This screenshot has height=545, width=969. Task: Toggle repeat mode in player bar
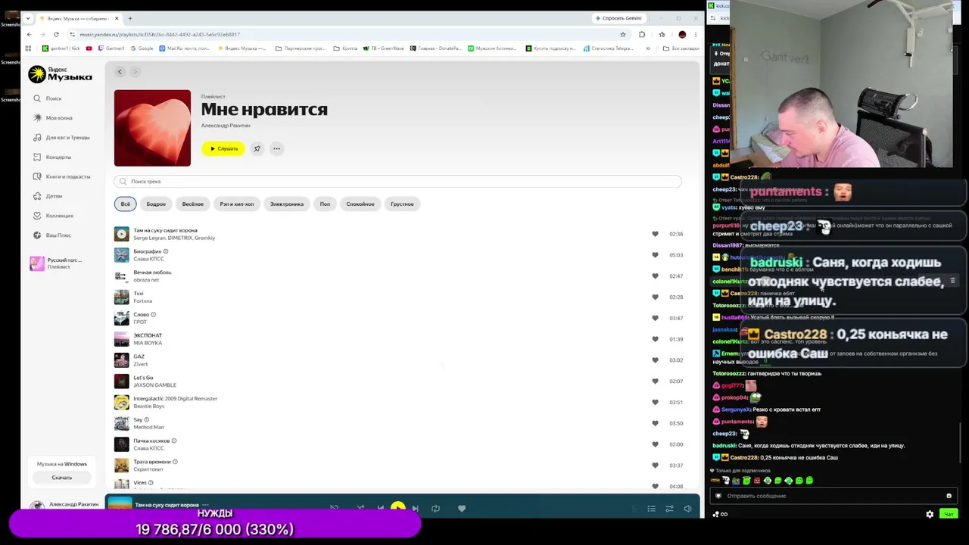(x=435, y=509)
